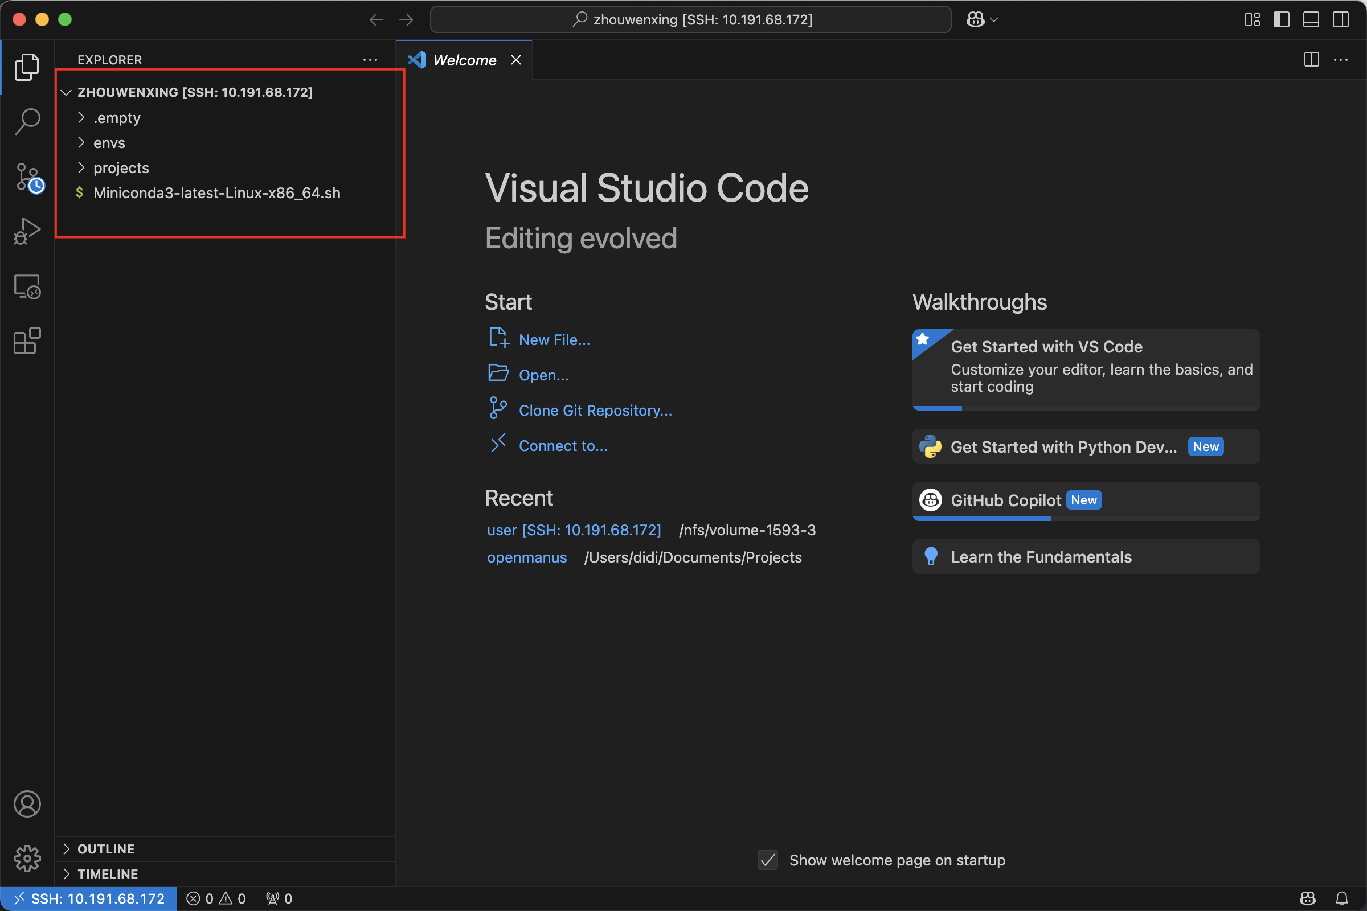This screenshot has width=1367, height=911.
Task: Open Copilot chat menu in title bar
Action: tap(982, 20)
